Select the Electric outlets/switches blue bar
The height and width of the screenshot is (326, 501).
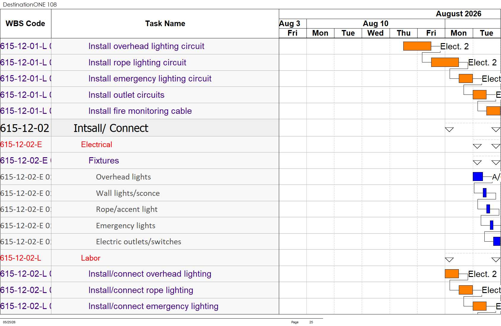pos(497,241)
